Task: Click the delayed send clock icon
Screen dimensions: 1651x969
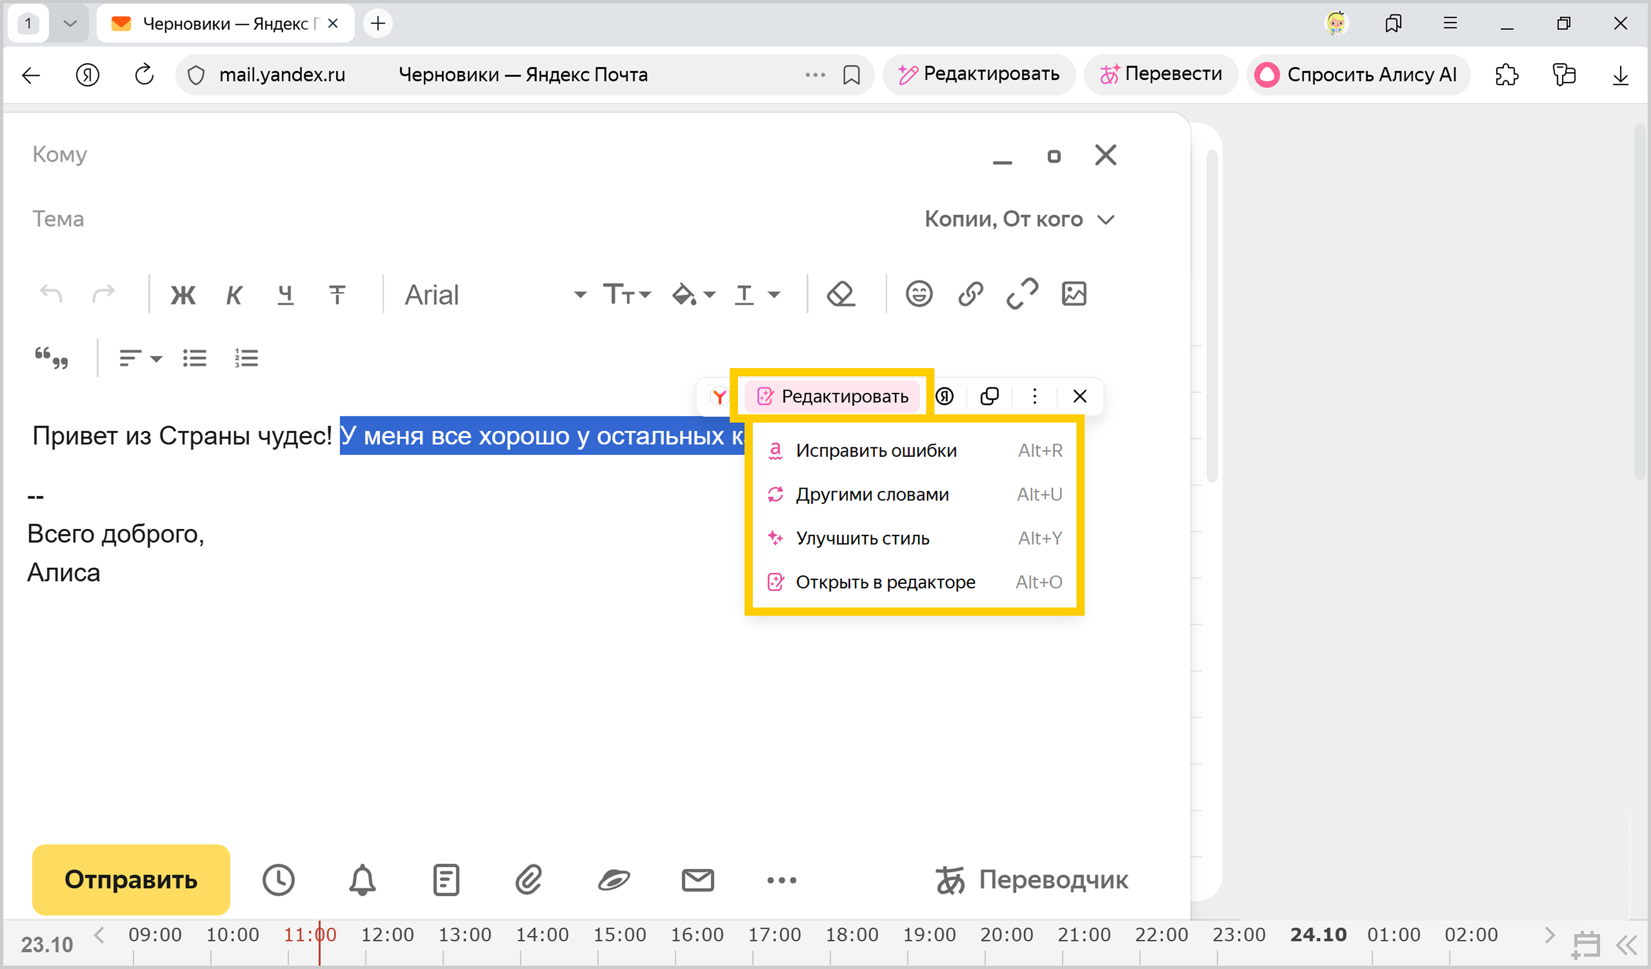Action: click(x=278, y=880)
